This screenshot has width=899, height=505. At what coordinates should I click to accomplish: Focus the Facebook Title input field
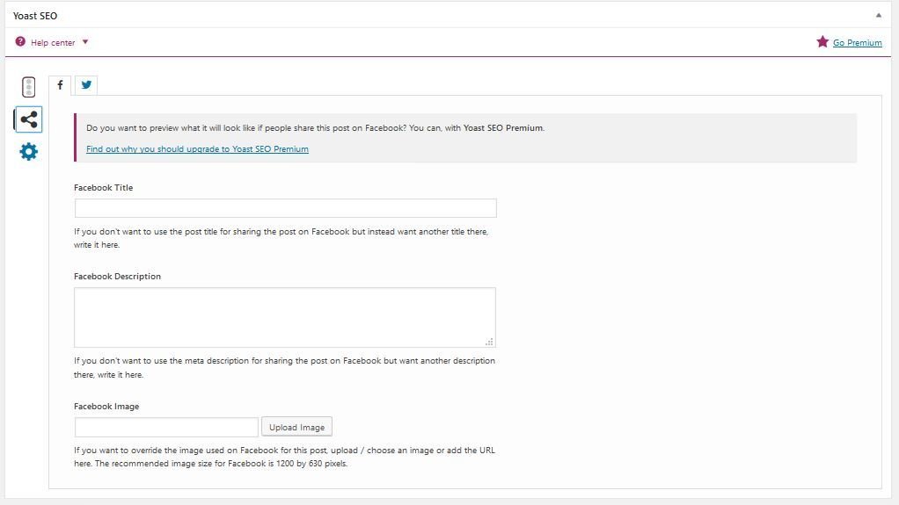(x=286, y=208)
